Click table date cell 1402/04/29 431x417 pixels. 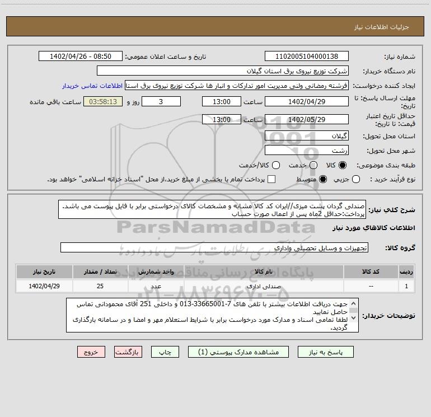44,286
